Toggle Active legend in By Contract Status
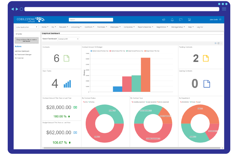238x155 pixels. click(86, 102)
